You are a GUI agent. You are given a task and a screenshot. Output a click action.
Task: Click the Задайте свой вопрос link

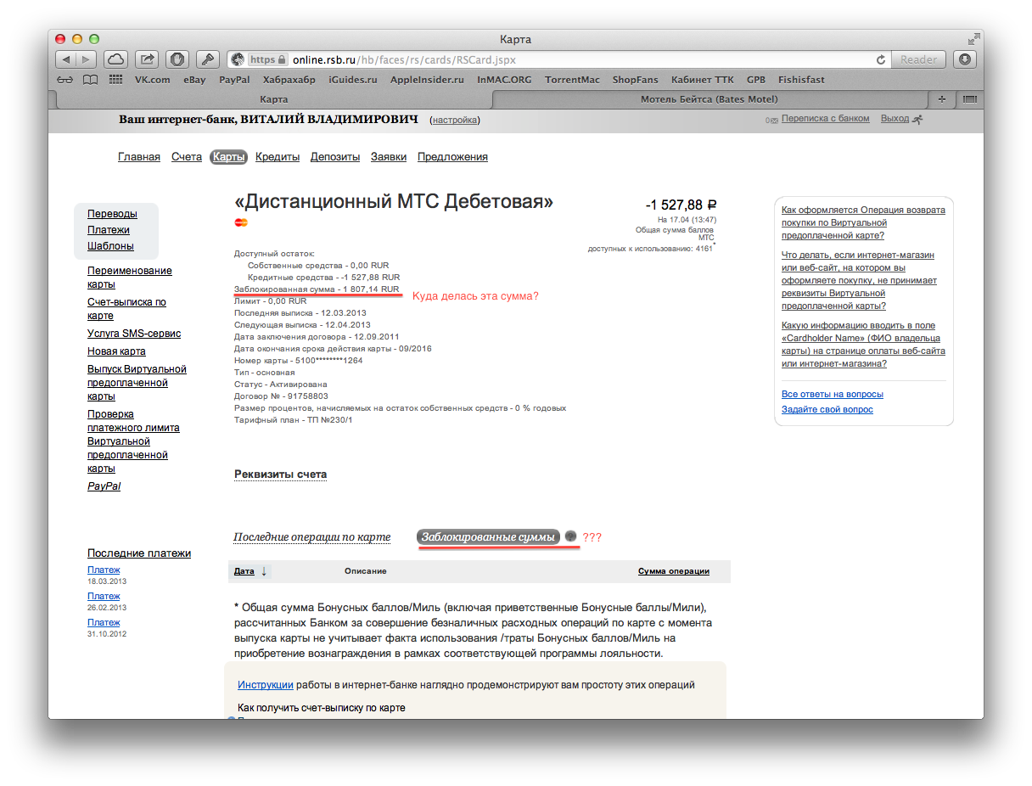[827, 409]
